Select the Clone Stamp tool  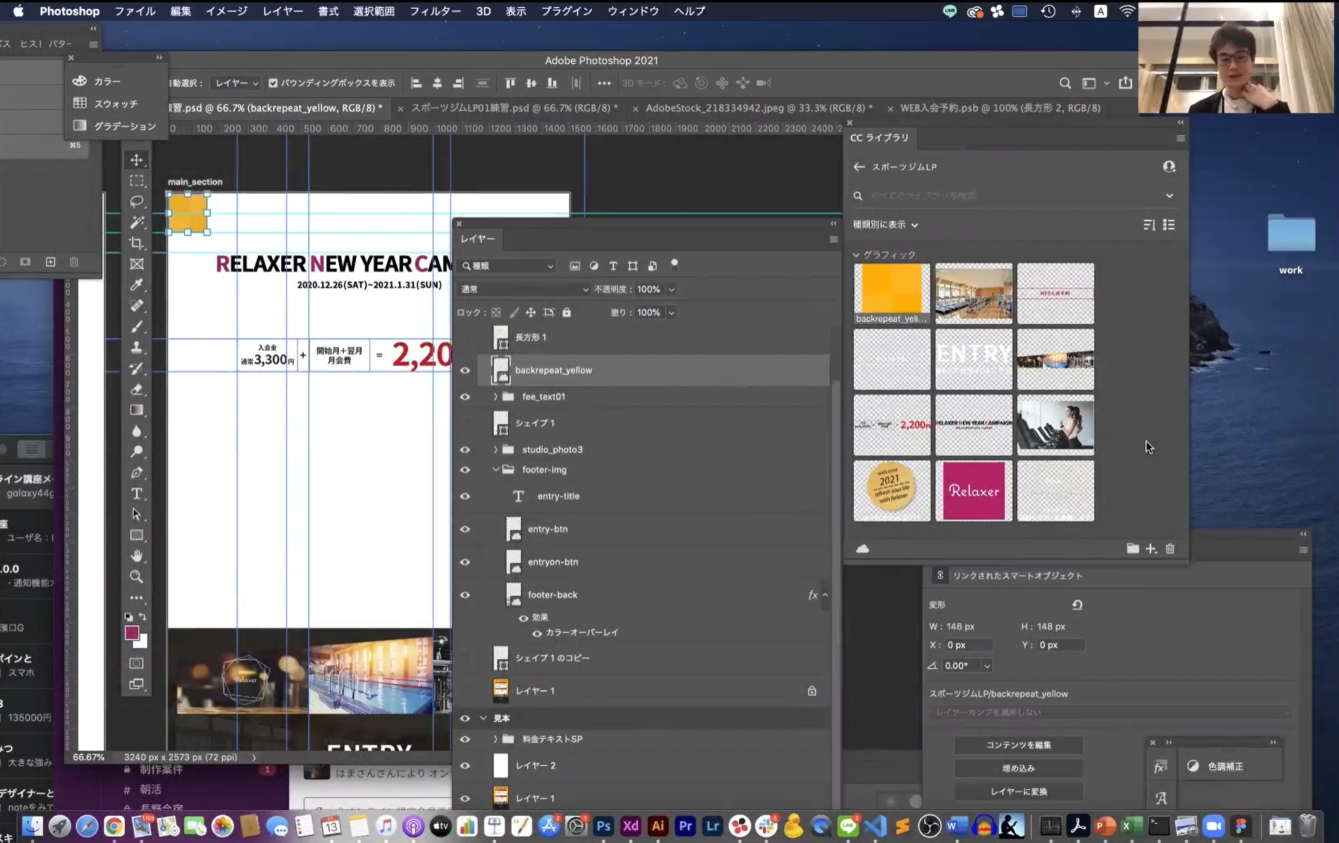tap(136, 347)
